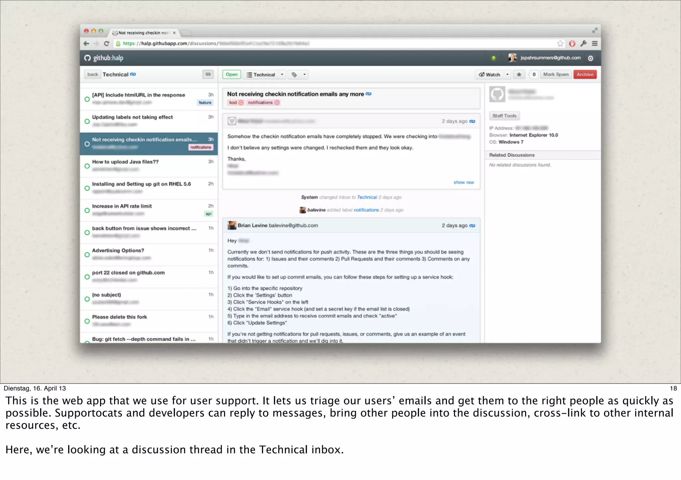Open 'Please delete this fork' discussion

tap(149, 321)
